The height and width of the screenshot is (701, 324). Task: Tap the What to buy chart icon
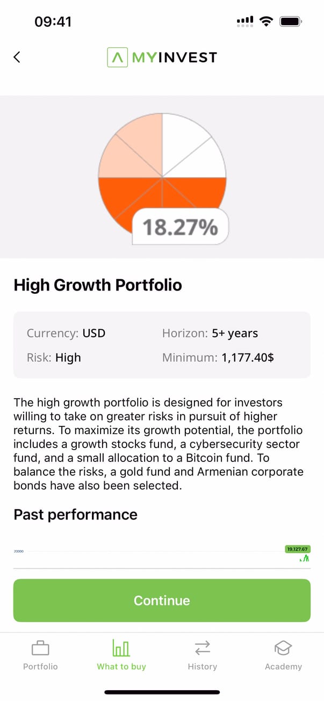(121, 648)
